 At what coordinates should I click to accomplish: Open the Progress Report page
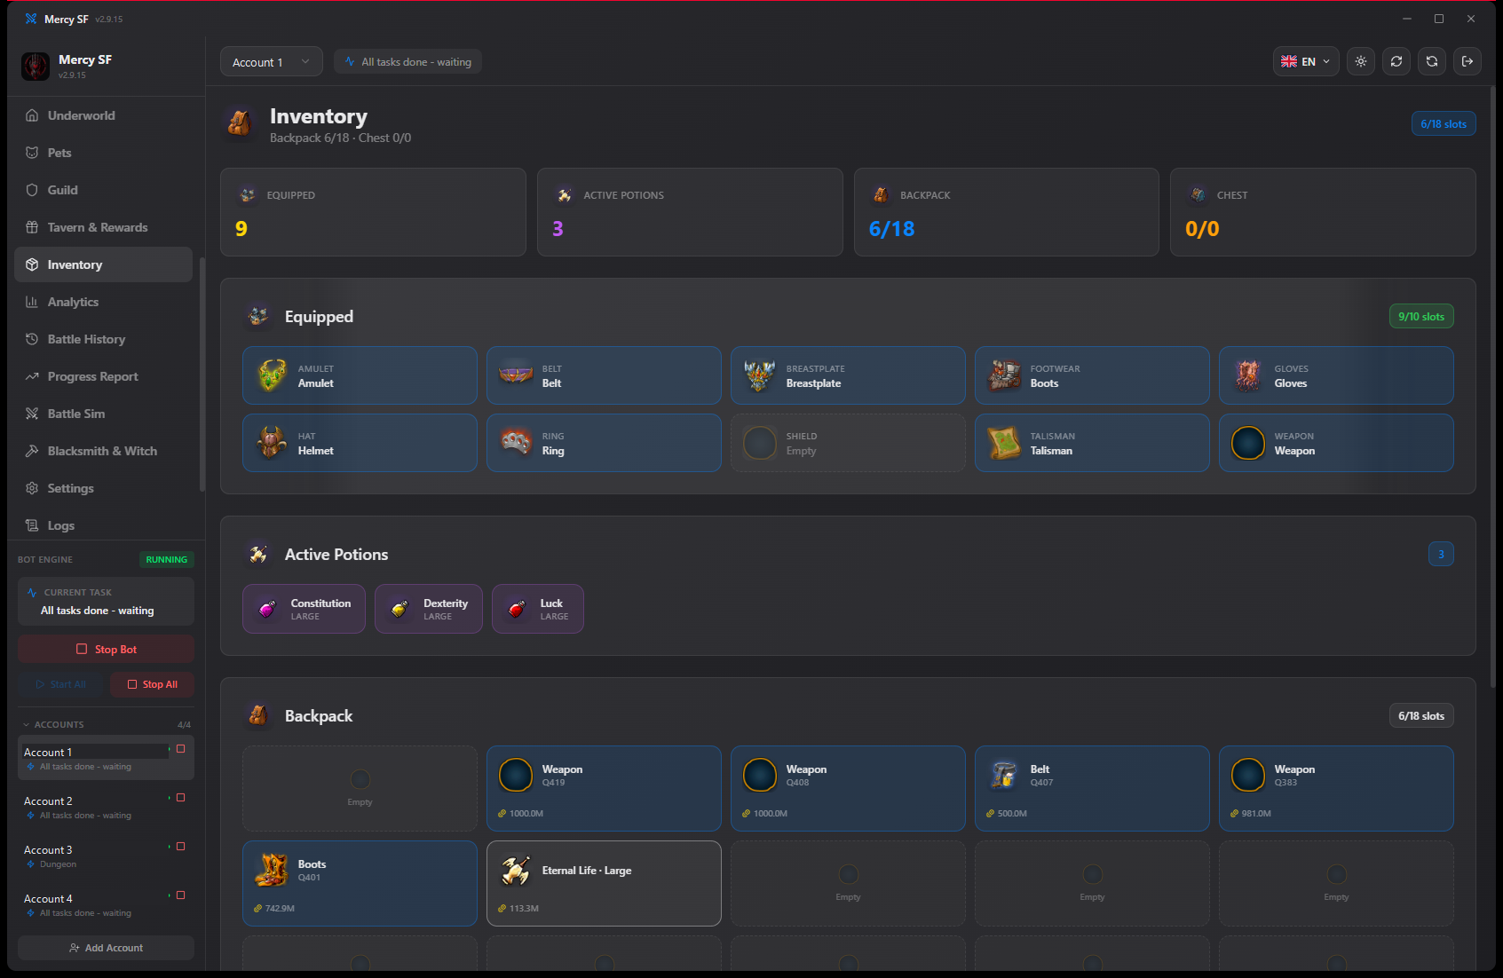click(103, 376)
